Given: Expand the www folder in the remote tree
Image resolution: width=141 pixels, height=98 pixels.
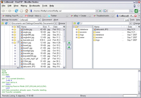Looking at the screenshot, I should point(76,37).
